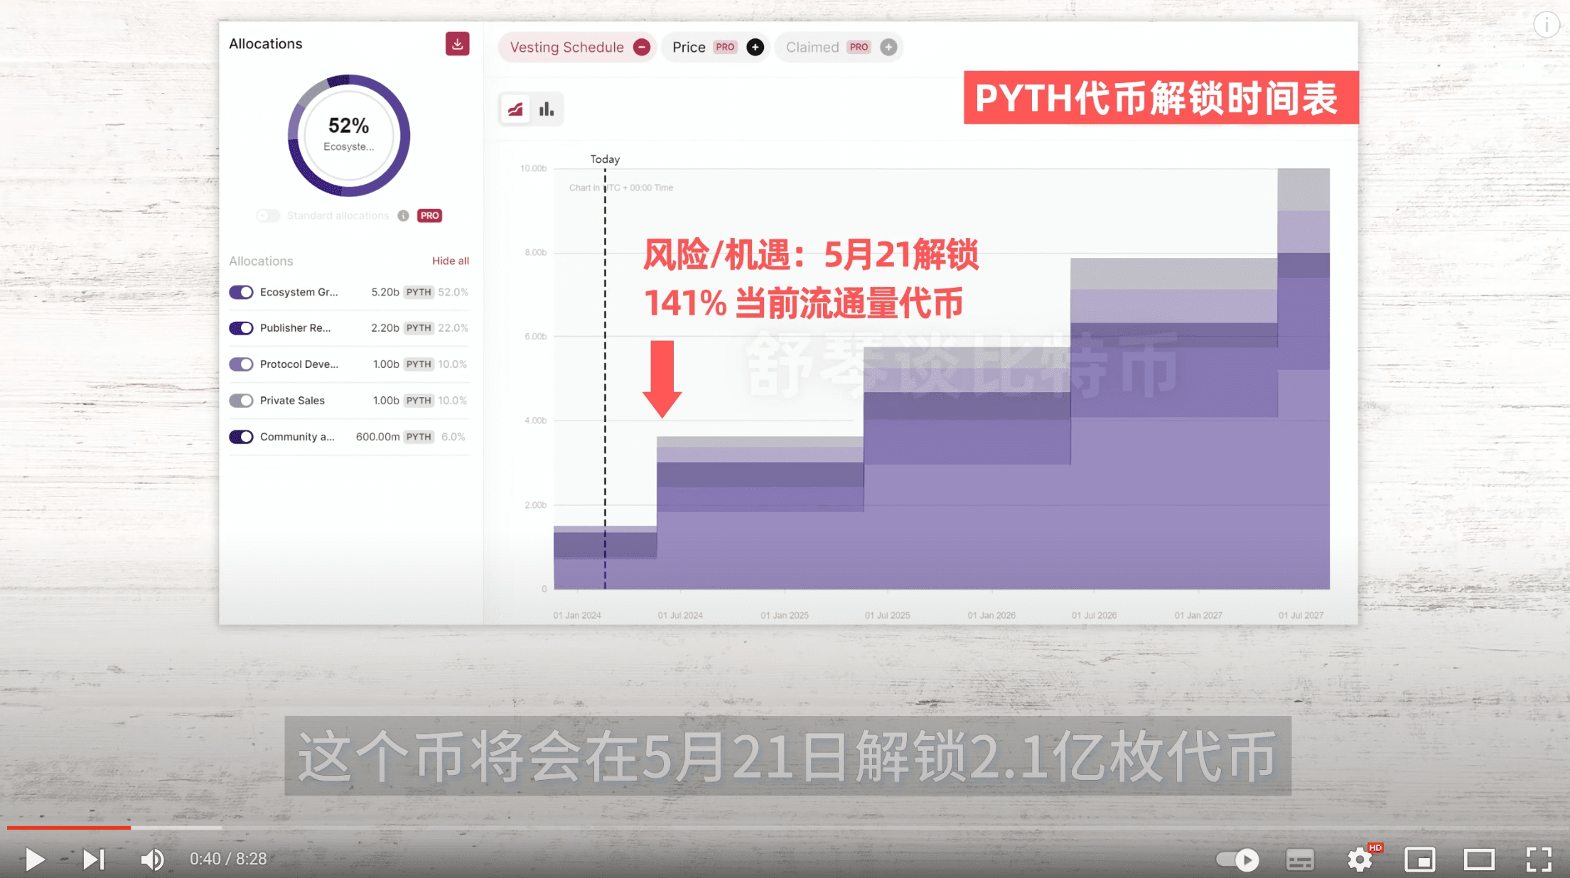Select the area chart view icon

(x=515, y=109)
